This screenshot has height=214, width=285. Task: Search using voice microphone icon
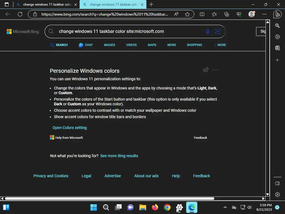(208, 31)
